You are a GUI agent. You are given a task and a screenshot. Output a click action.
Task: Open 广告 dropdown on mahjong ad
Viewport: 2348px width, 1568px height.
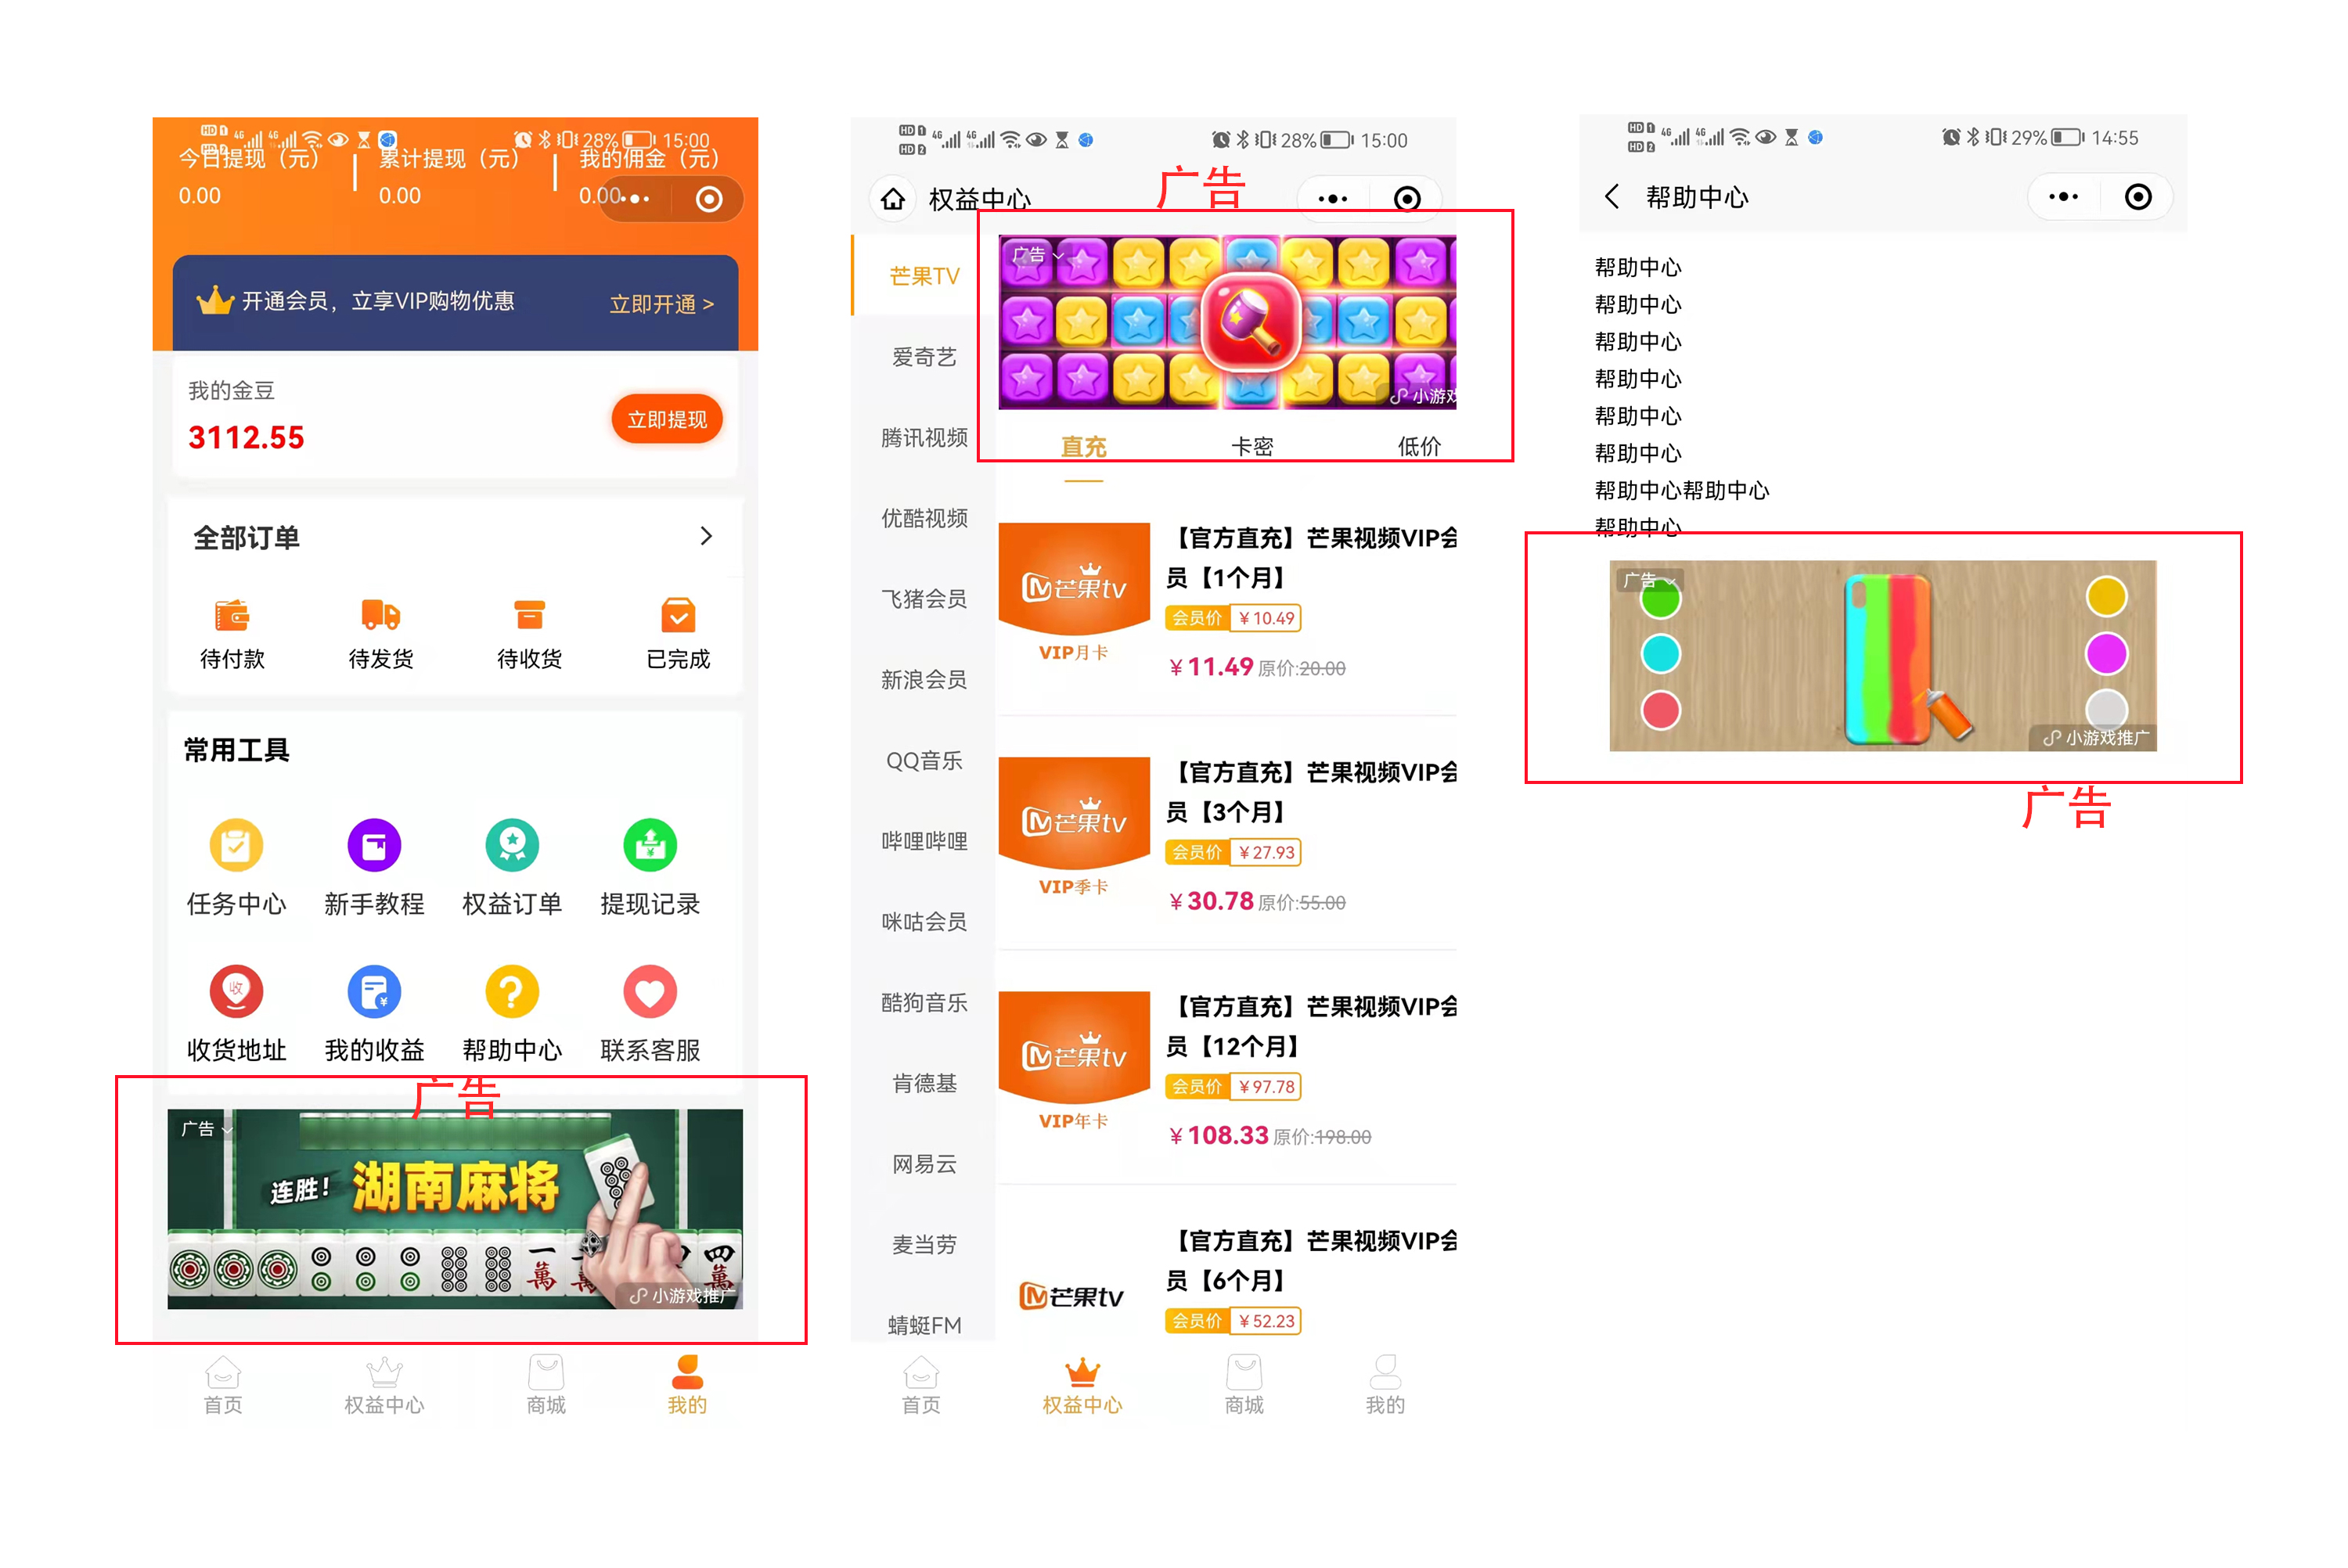coord(207,1129)
